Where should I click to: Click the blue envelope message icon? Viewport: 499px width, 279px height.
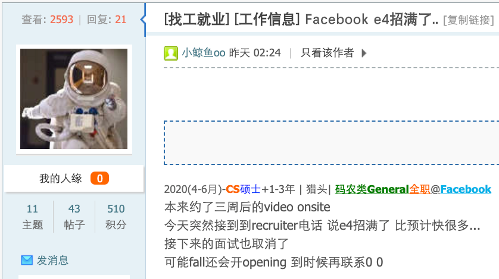click(x=27, y=260)
